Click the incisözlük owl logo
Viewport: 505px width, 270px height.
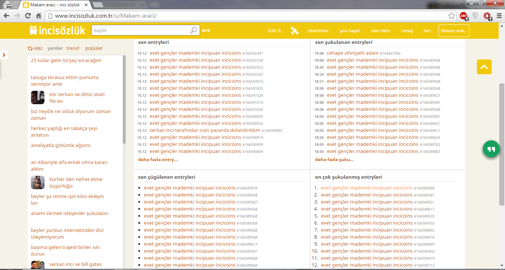click(57, 30)
